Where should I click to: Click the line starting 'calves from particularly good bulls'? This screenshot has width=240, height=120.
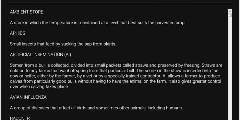coord(115,81)
